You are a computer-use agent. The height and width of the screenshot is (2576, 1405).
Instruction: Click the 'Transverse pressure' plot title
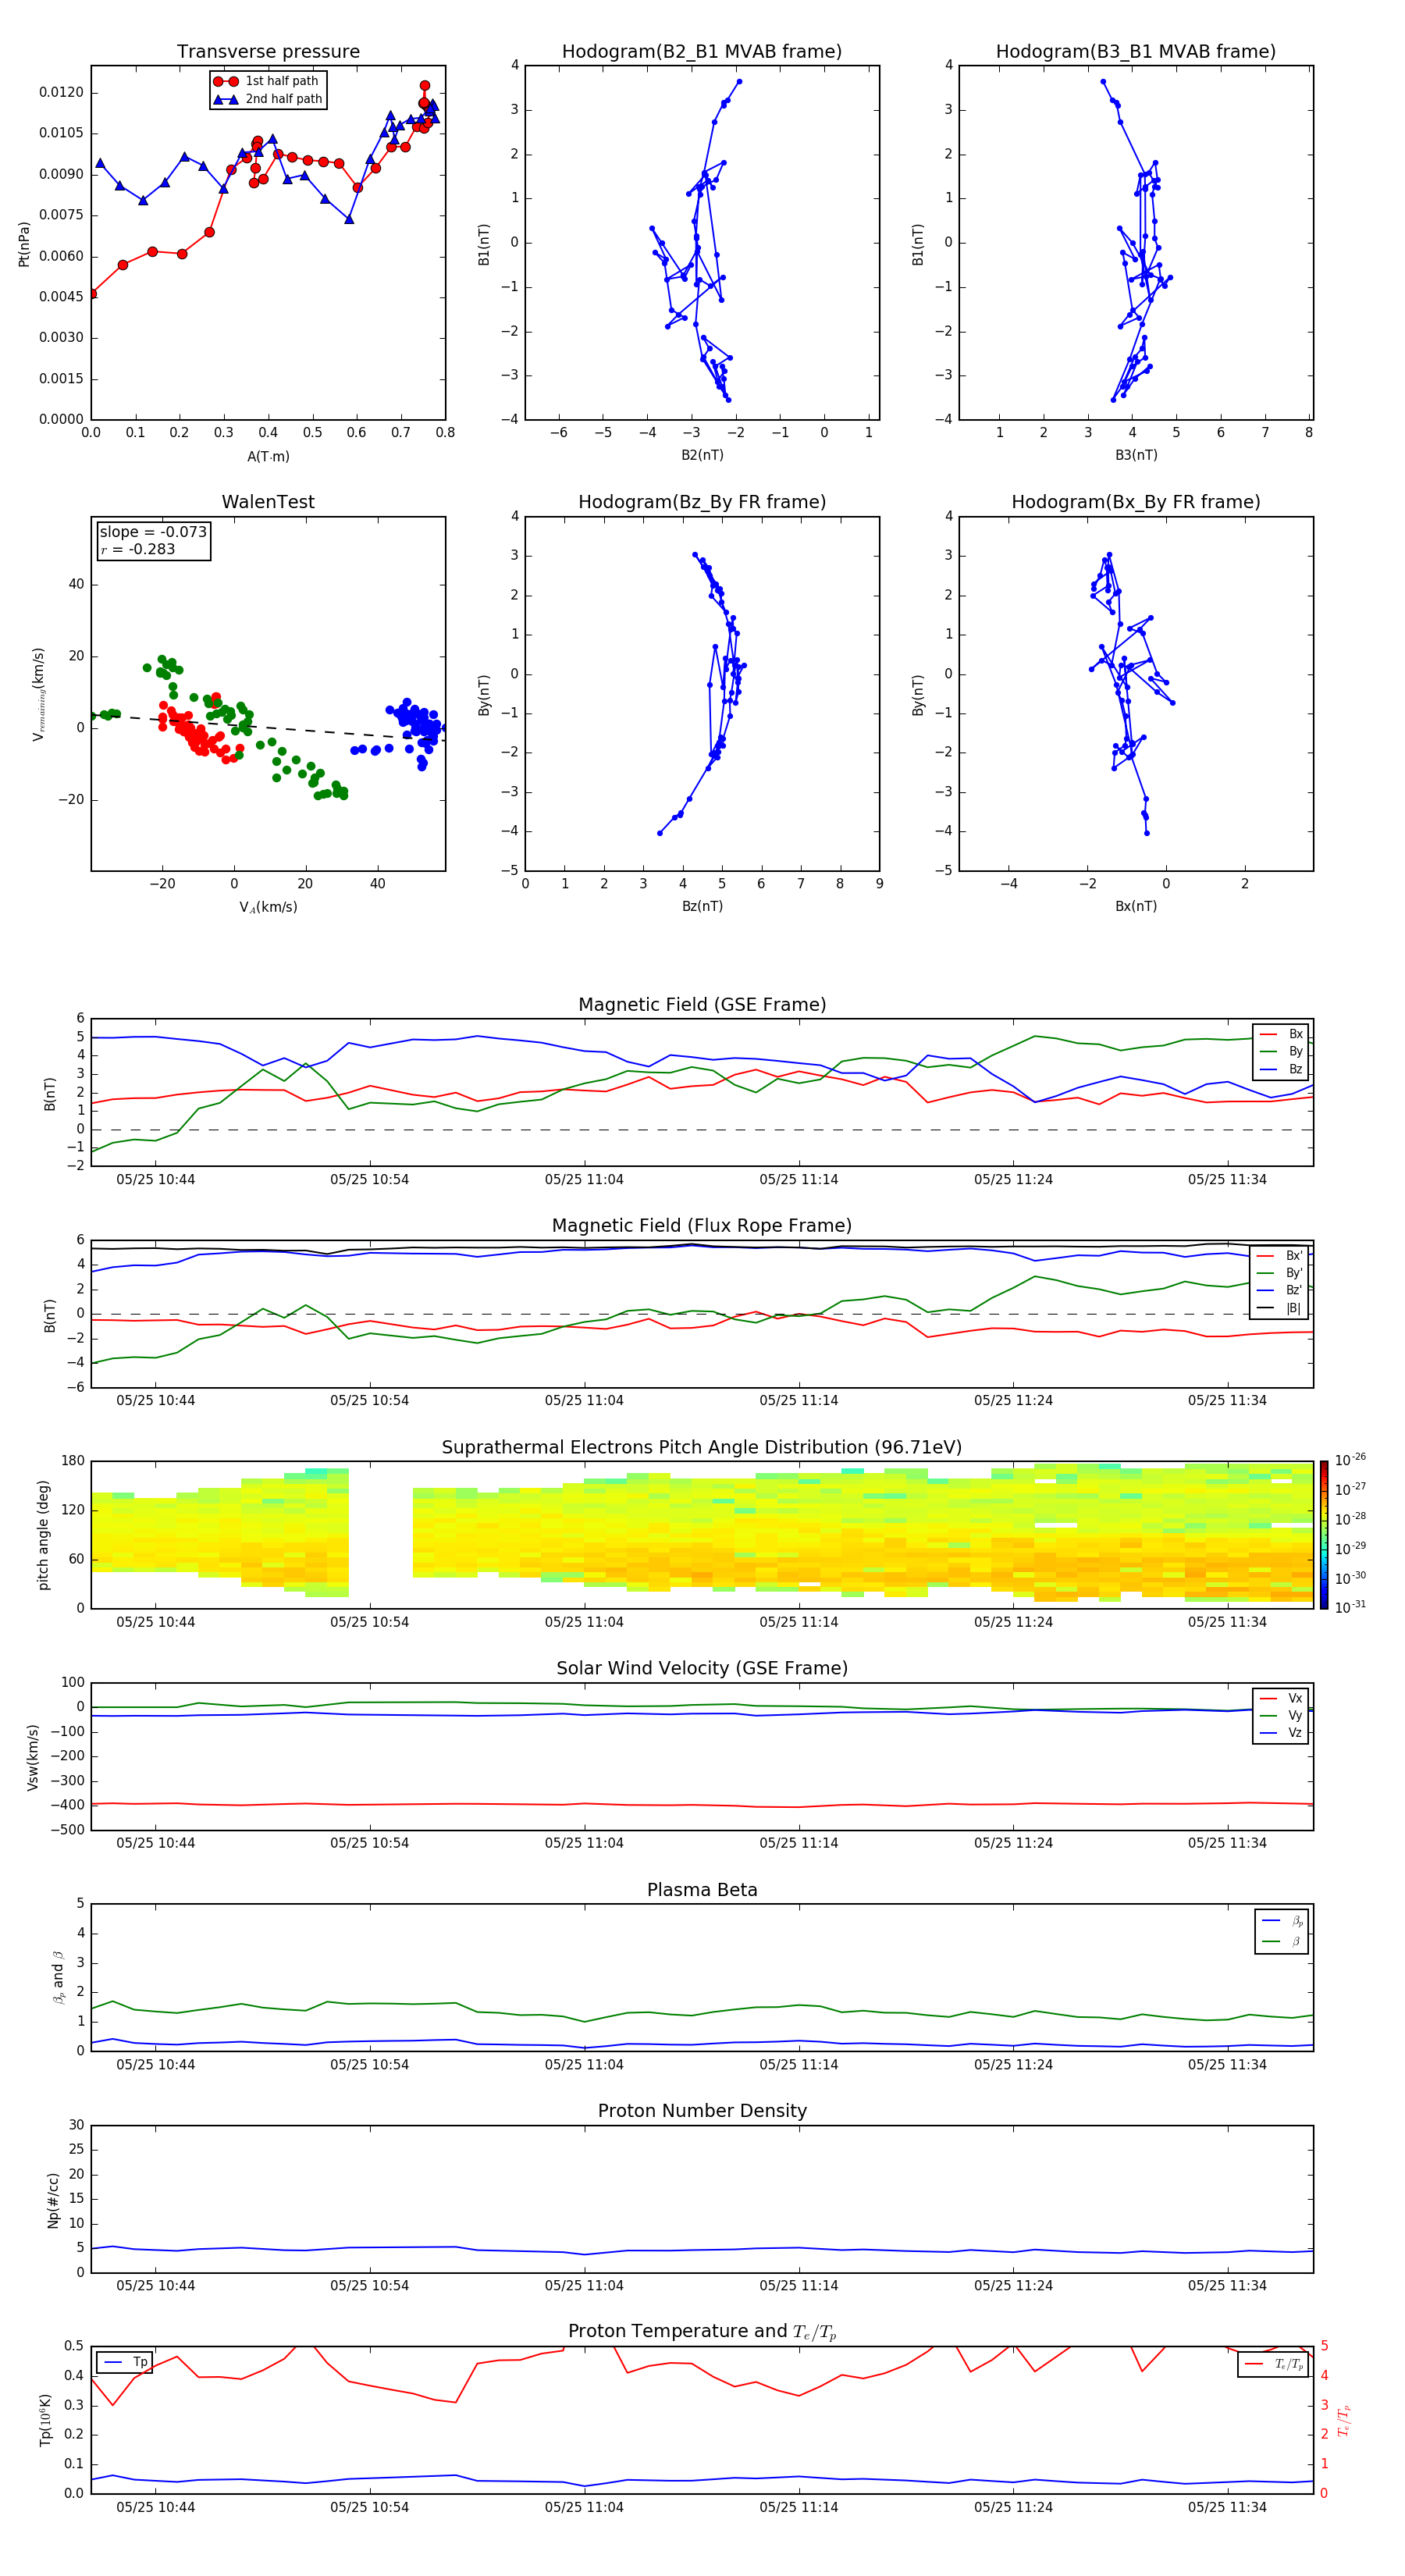click(x=268, y=52)
